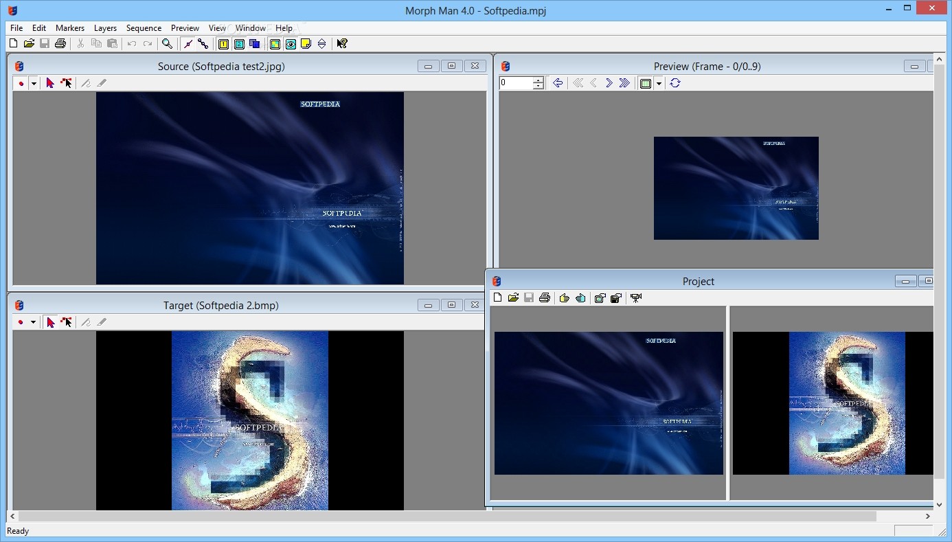Click the Cut scissors icon
The image size is (952, 542).
click(x=80, y=43)
